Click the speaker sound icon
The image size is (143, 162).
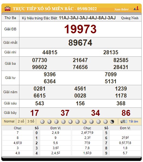pos(124,121)
